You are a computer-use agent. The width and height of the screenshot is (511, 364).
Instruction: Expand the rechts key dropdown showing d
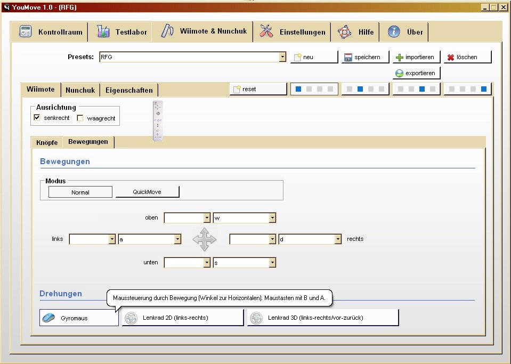tap(337, 239)
